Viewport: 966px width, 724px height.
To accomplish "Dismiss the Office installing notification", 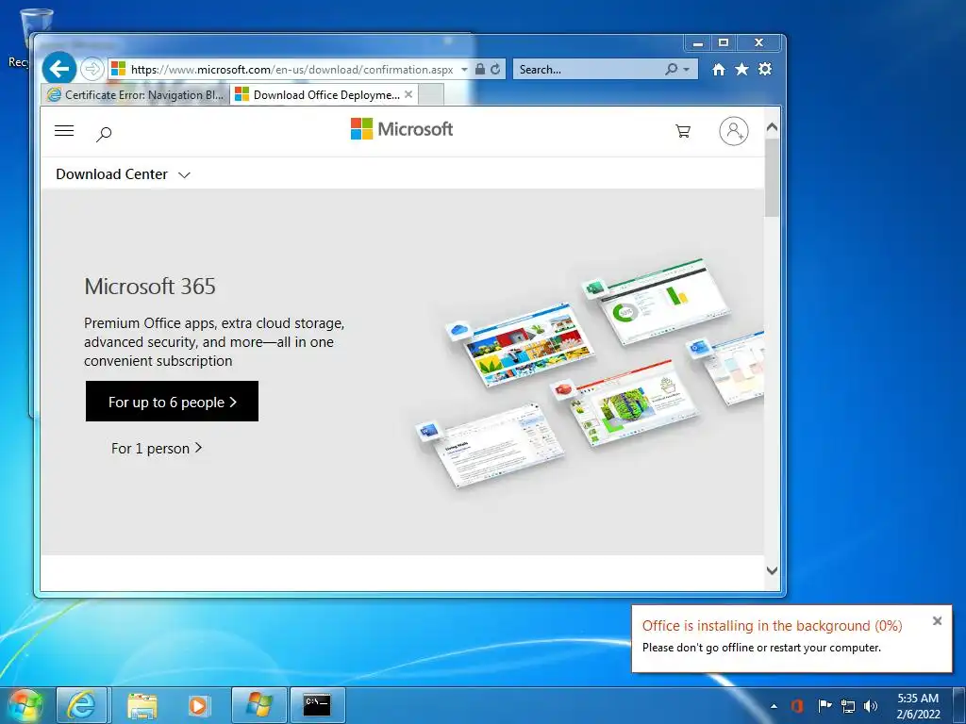I will click(937, 620).
